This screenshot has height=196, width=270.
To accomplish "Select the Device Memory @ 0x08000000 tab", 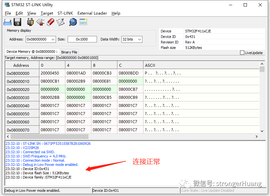I will (x=32, y=52).
